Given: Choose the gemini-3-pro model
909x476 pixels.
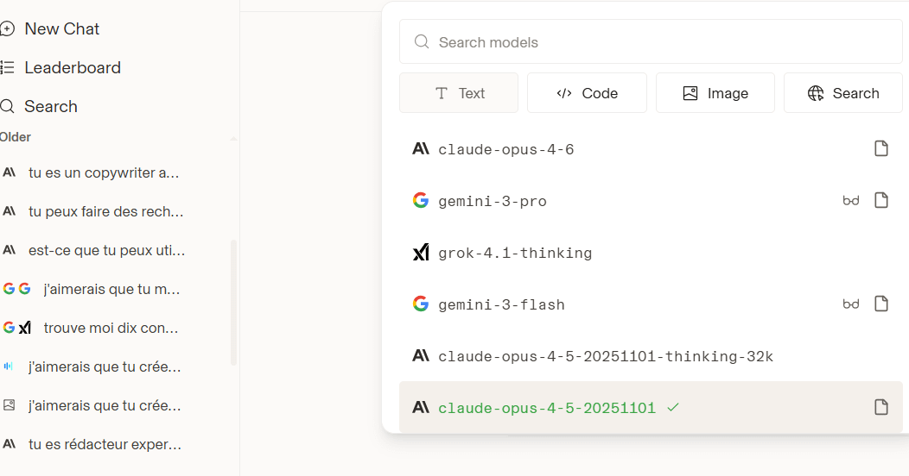Looking at the screenshot, I should [651, 201].
